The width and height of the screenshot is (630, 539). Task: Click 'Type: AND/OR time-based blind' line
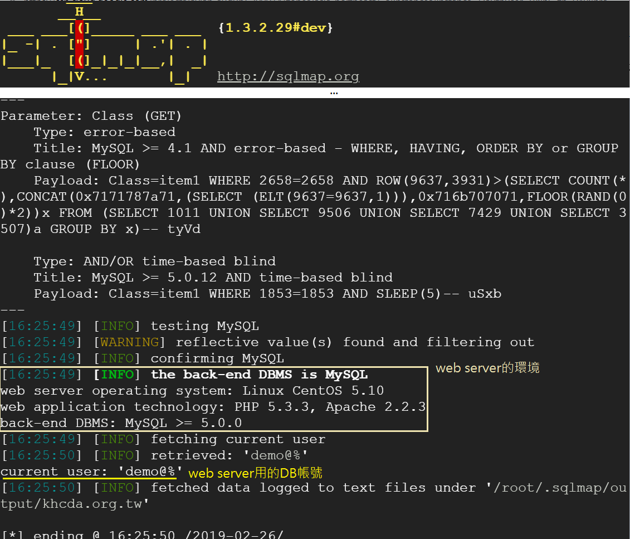tap(155, 261)
